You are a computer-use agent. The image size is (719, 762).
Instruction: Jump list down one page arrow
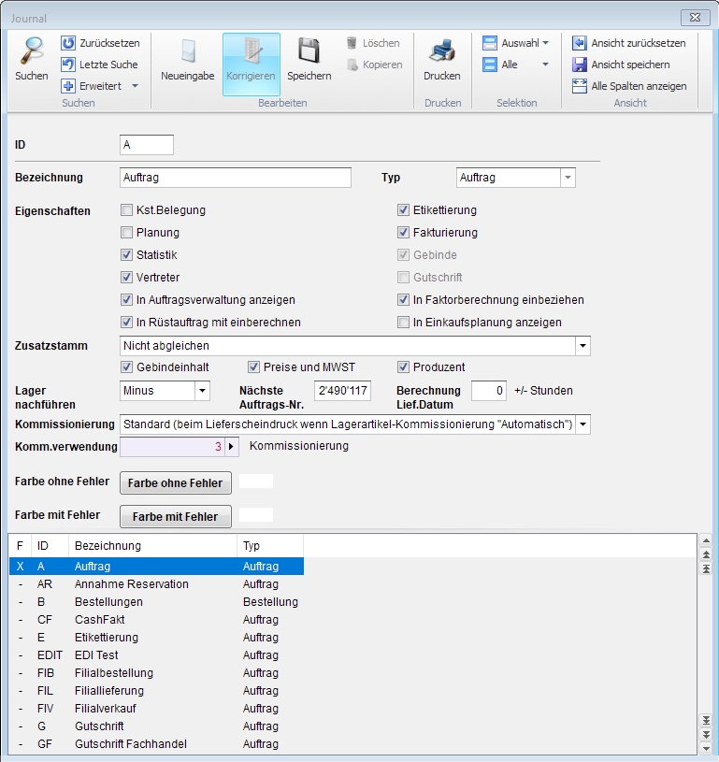706,734
